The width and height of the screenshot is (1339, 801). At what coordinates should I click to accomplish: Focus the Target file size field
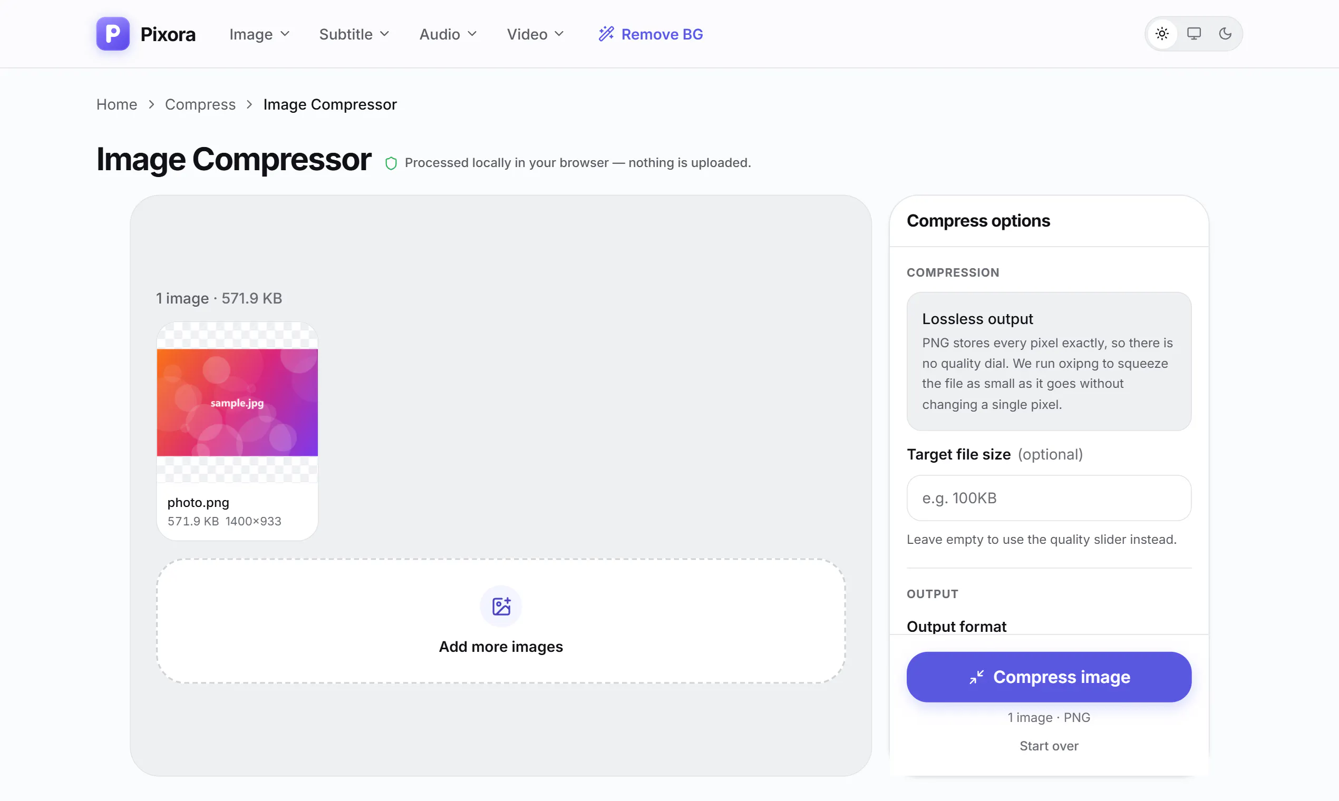[1049, 497]
